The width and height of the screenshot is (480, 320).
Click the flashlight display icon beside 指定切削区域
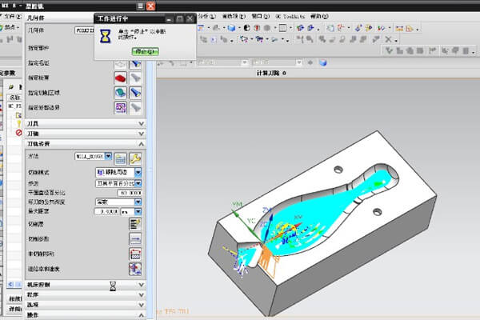click(x=136, y=92)
